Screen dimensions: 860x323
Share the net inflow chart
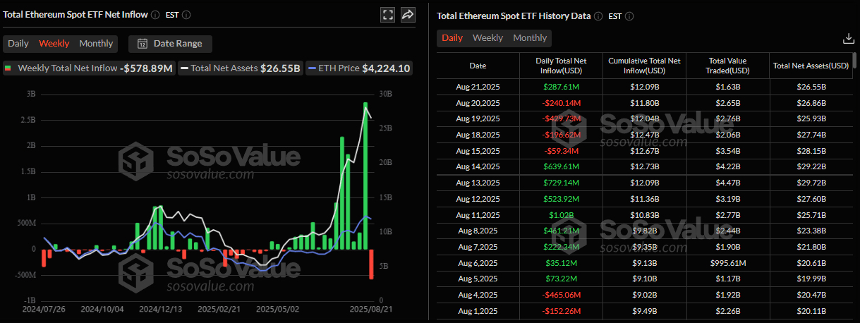click(408, 15)
